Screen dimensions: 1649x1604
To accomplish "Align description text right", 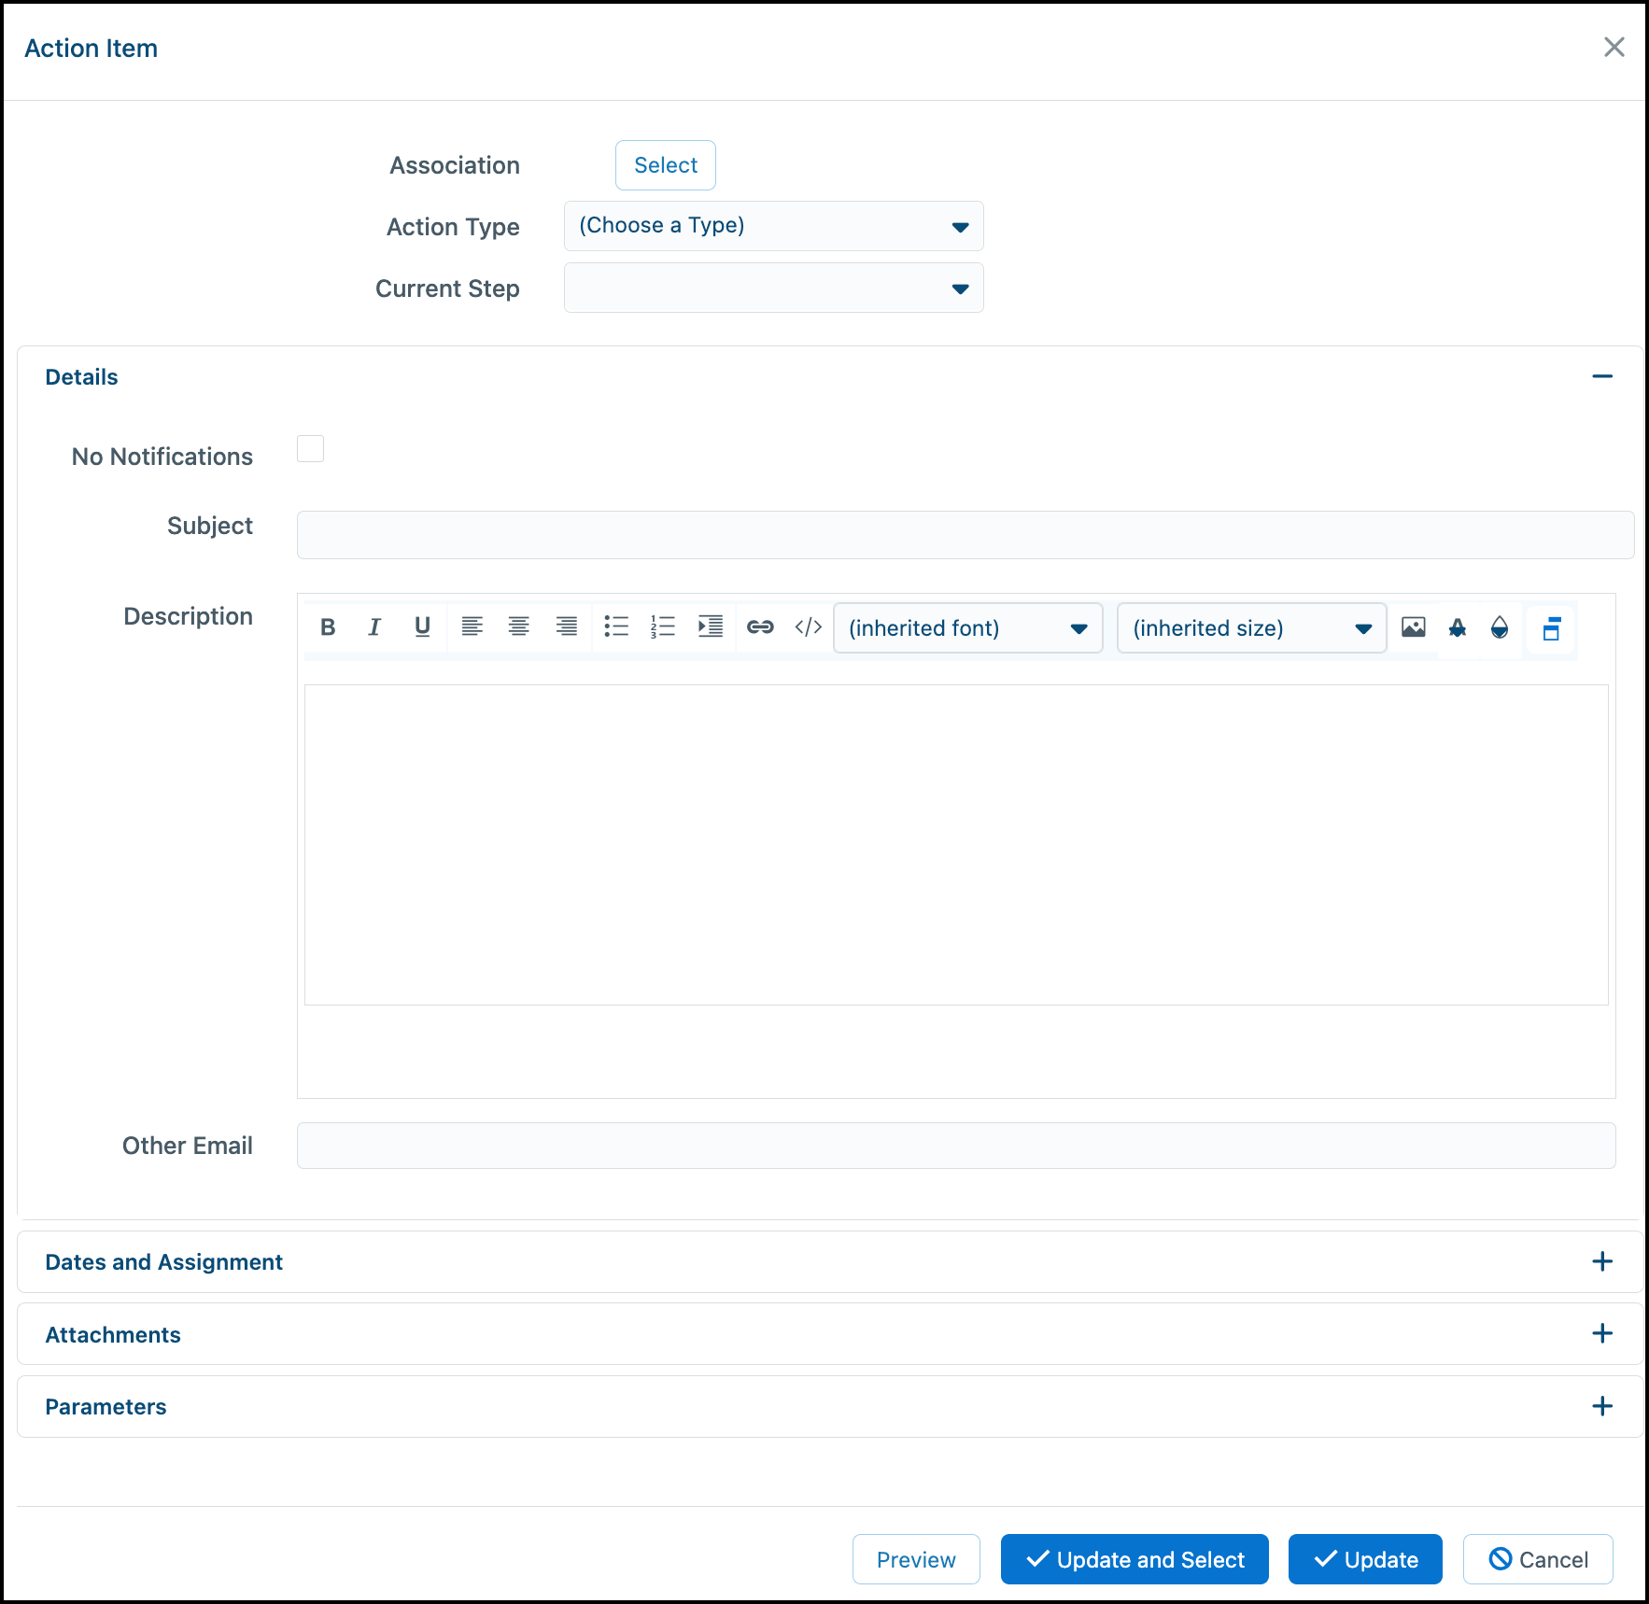I will coord(567,627).
